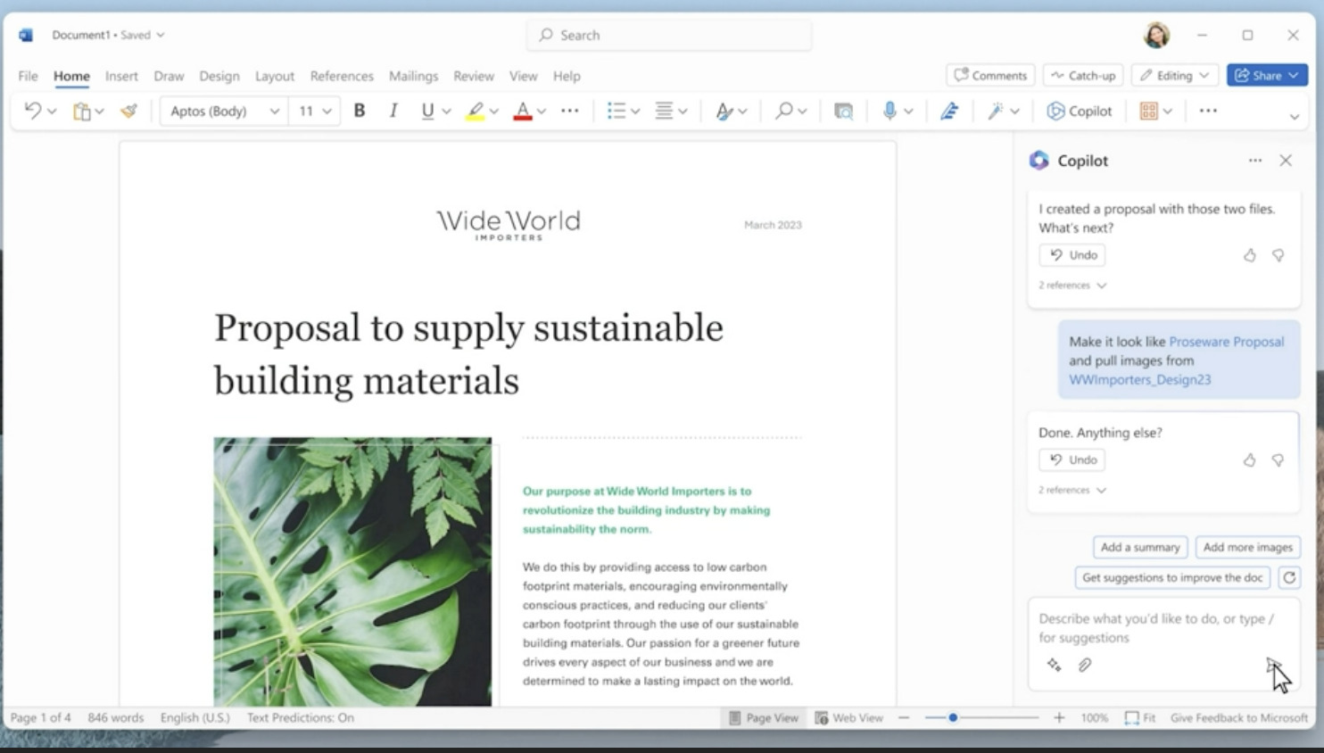Undo the 'Done. Anything else?' response
Screen dimensions: 1324x753
point(1072,459)
